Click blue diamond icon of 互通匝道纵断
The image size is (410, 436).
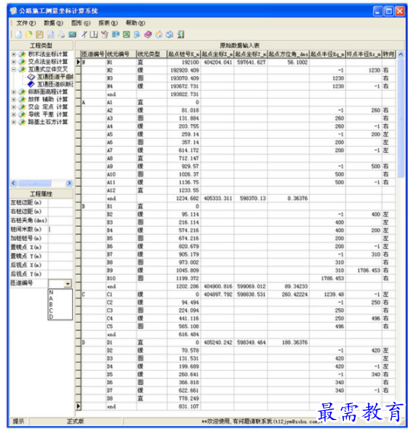[31, 84]
